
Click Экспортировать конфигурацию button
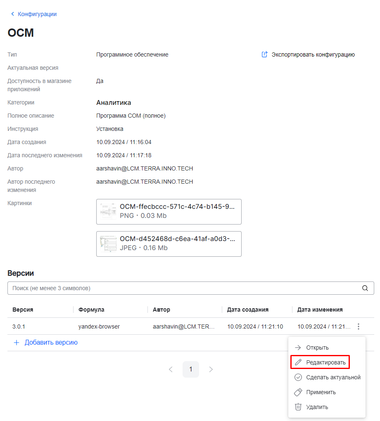313,54
